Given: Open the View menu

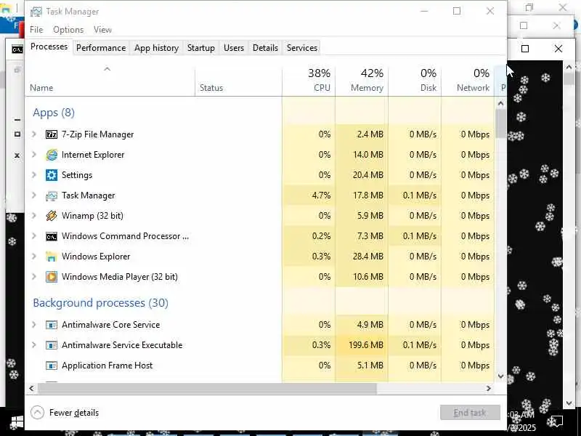Looking at the screenshot, I should [102, 30].
